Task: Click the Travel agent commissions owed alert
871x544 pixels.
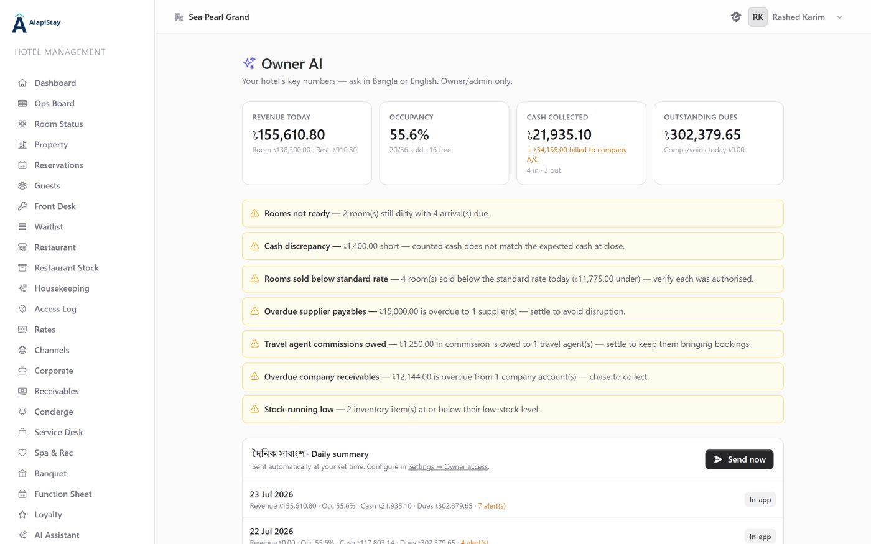Action: [x=513, y=344]
